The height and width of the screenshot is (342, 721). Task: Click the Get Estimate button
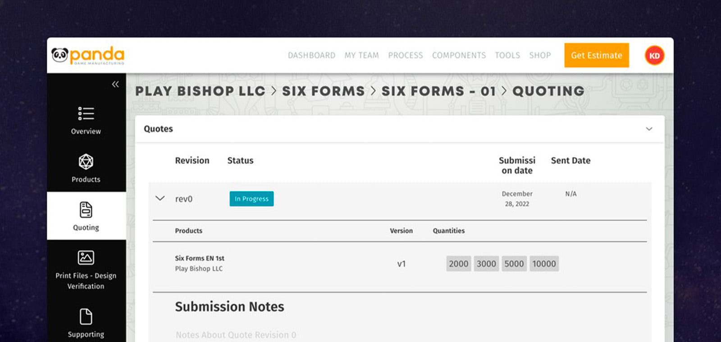[x=596, y=55]
